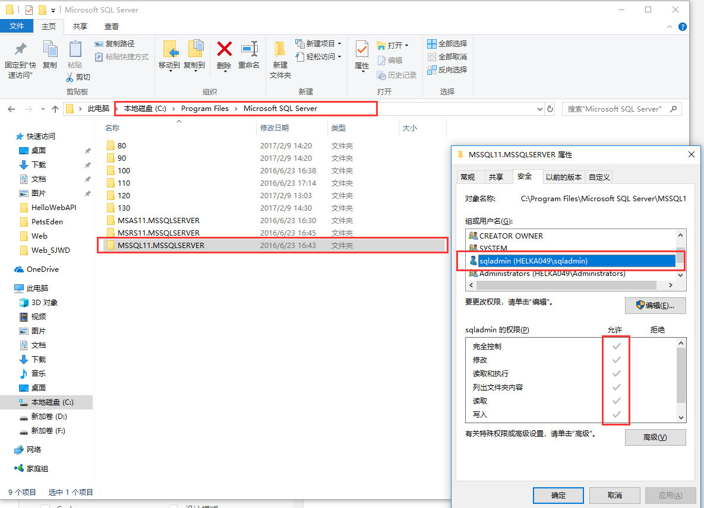Open the Copy to dropdown button
This screenshot has height=508, width=704.
[194, 56]
